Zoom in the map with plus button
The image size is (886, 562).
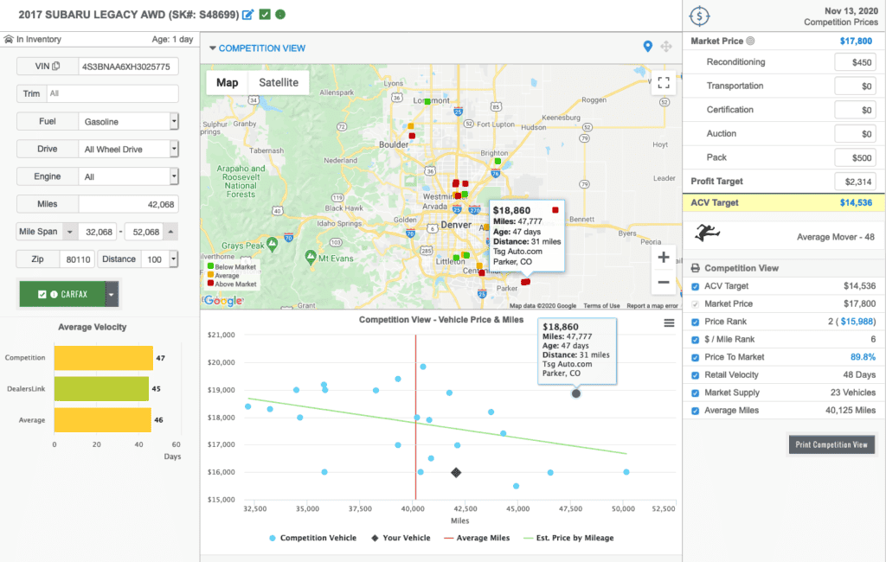point(664,258)
